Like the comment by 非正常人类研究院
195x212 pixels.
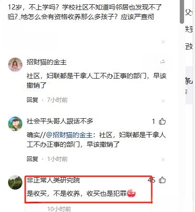point(162,180)
